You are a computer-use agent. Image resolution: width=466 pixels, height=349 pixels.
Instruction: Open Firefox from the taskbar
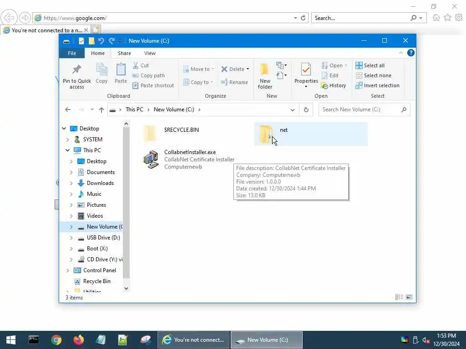coord(79,340)
